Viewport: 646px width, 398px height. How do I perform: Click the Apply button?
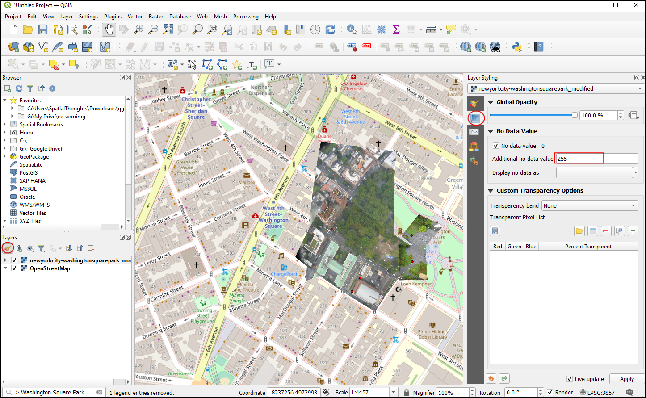pos(626,379)
